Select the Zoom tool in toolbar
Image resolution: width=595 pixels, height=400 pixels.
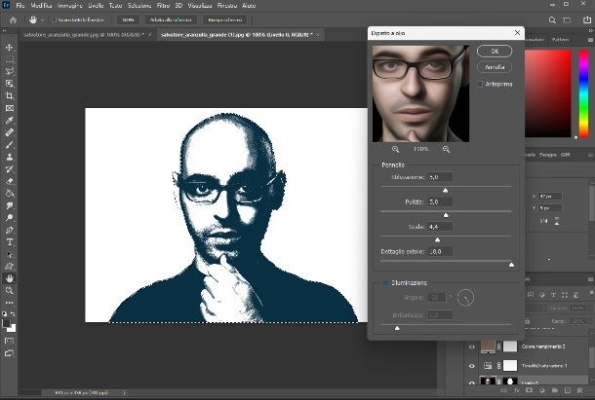[x=10, y=290]
